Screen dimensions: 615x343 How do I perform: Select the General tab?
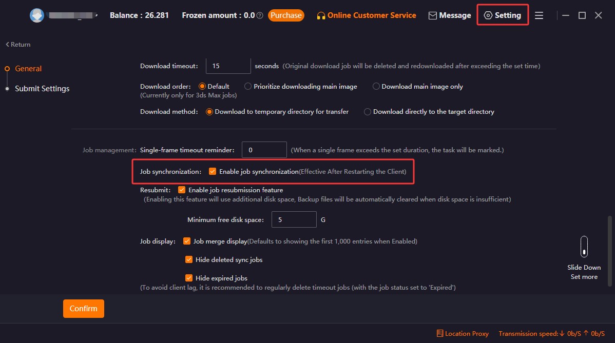(x=28, y=68)
